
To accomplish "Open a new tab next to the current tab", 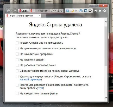I will [x=44, y=16].
